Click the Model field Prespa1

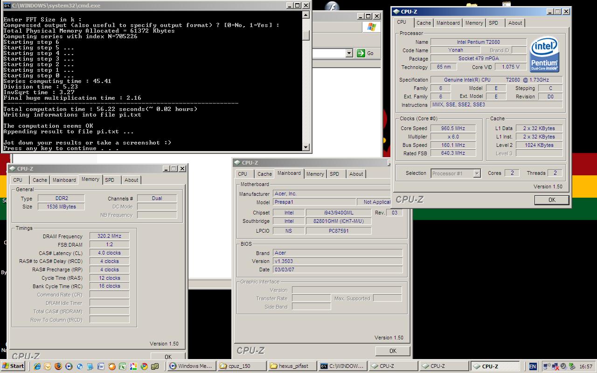point(314,202)
